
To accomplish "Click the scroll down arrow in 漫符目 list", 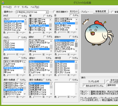I will tap(76, 72).
